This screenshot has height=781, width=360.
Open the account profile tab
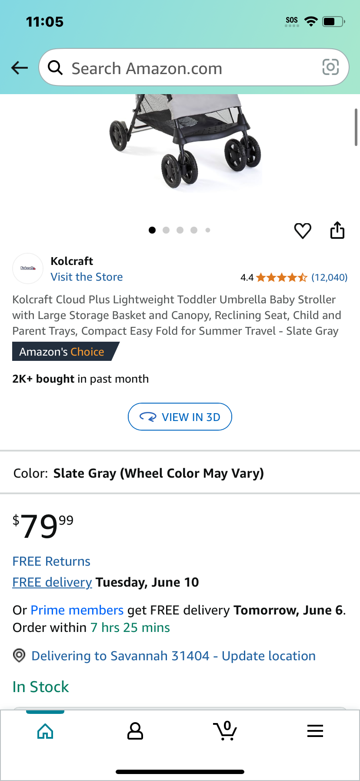tap(135, 731)
